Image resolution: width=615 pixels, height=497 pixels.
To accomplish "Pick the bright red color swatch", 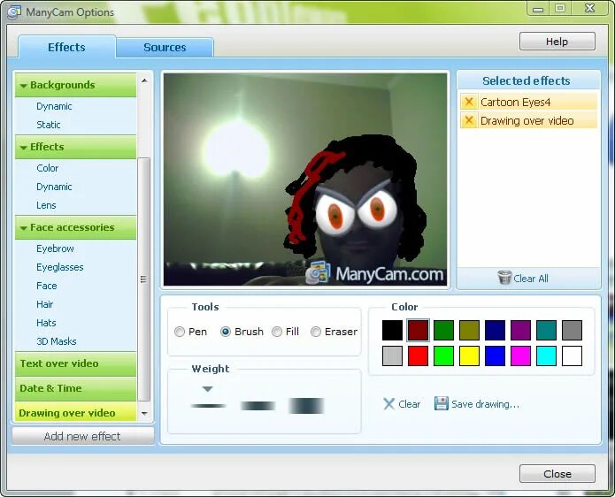I will (x=418, y=356).
